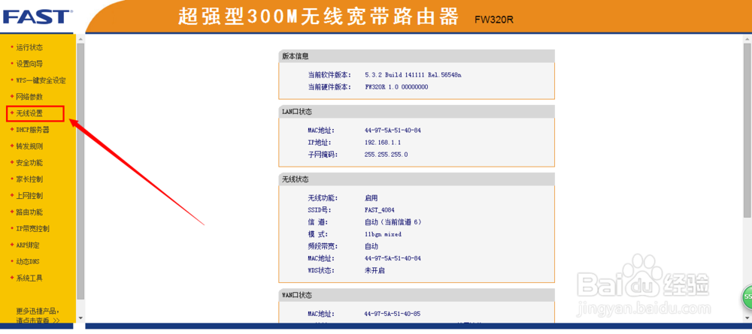
Task: Open 上网控制 menu item
Action: pos(29,195)
